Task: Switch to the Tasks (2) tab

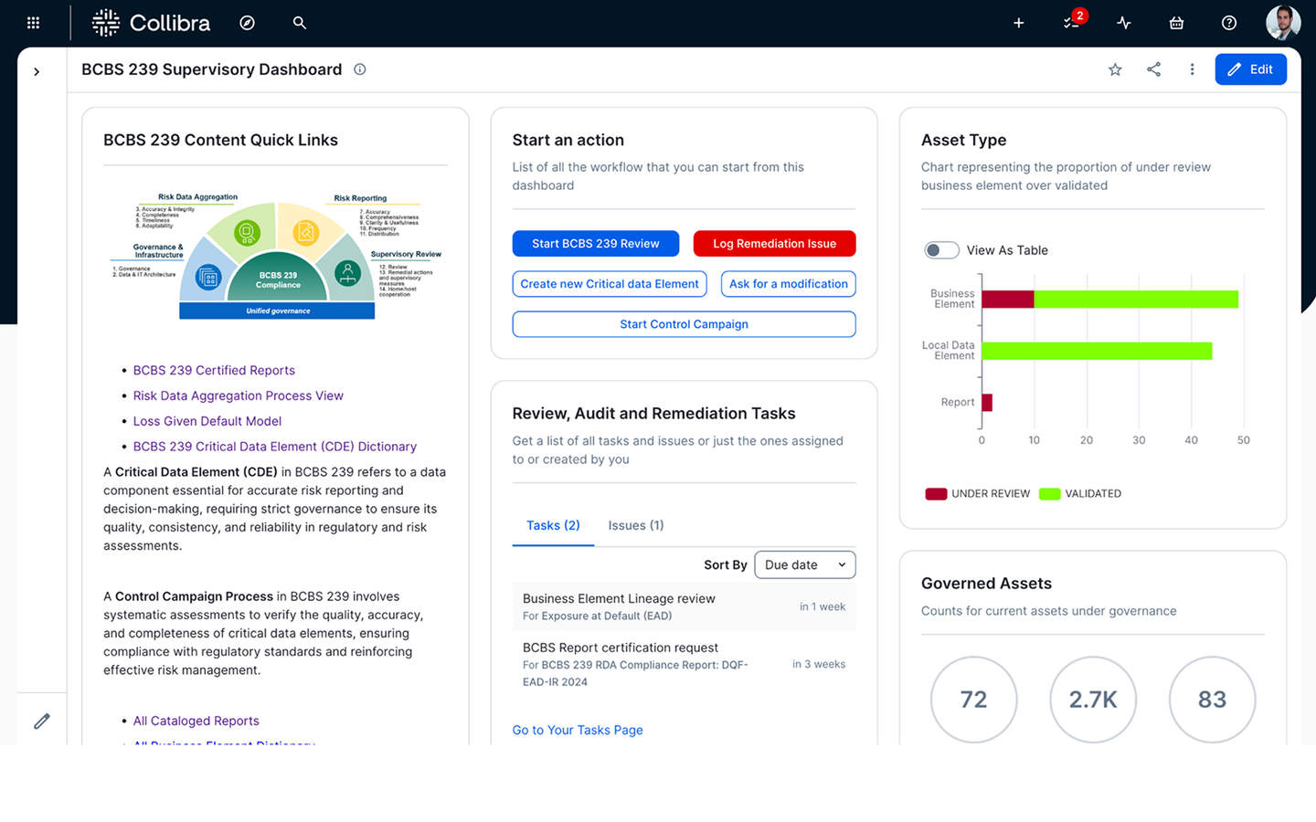Action: (553, 525)
